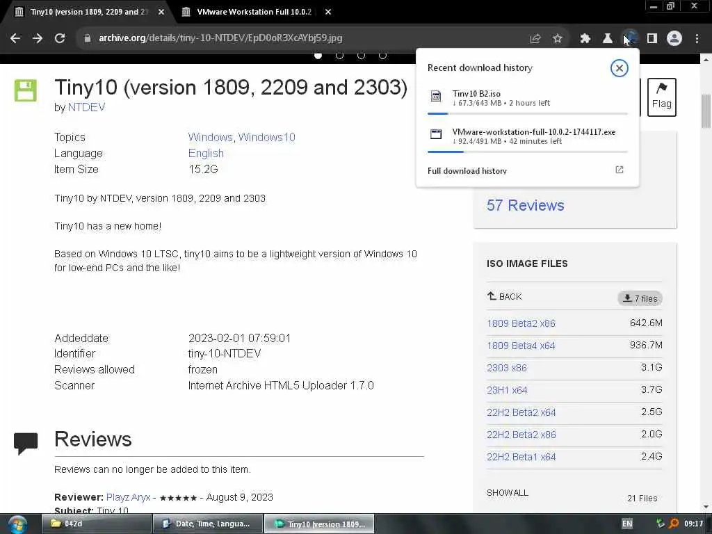
Task: Open Chrome three-dot menu
Action: (697, 39)
